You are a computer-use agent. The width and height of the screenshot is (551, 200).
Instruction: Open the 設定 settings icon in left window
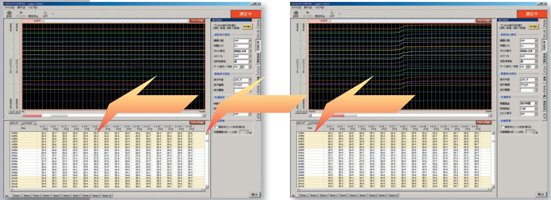(10, 14)
